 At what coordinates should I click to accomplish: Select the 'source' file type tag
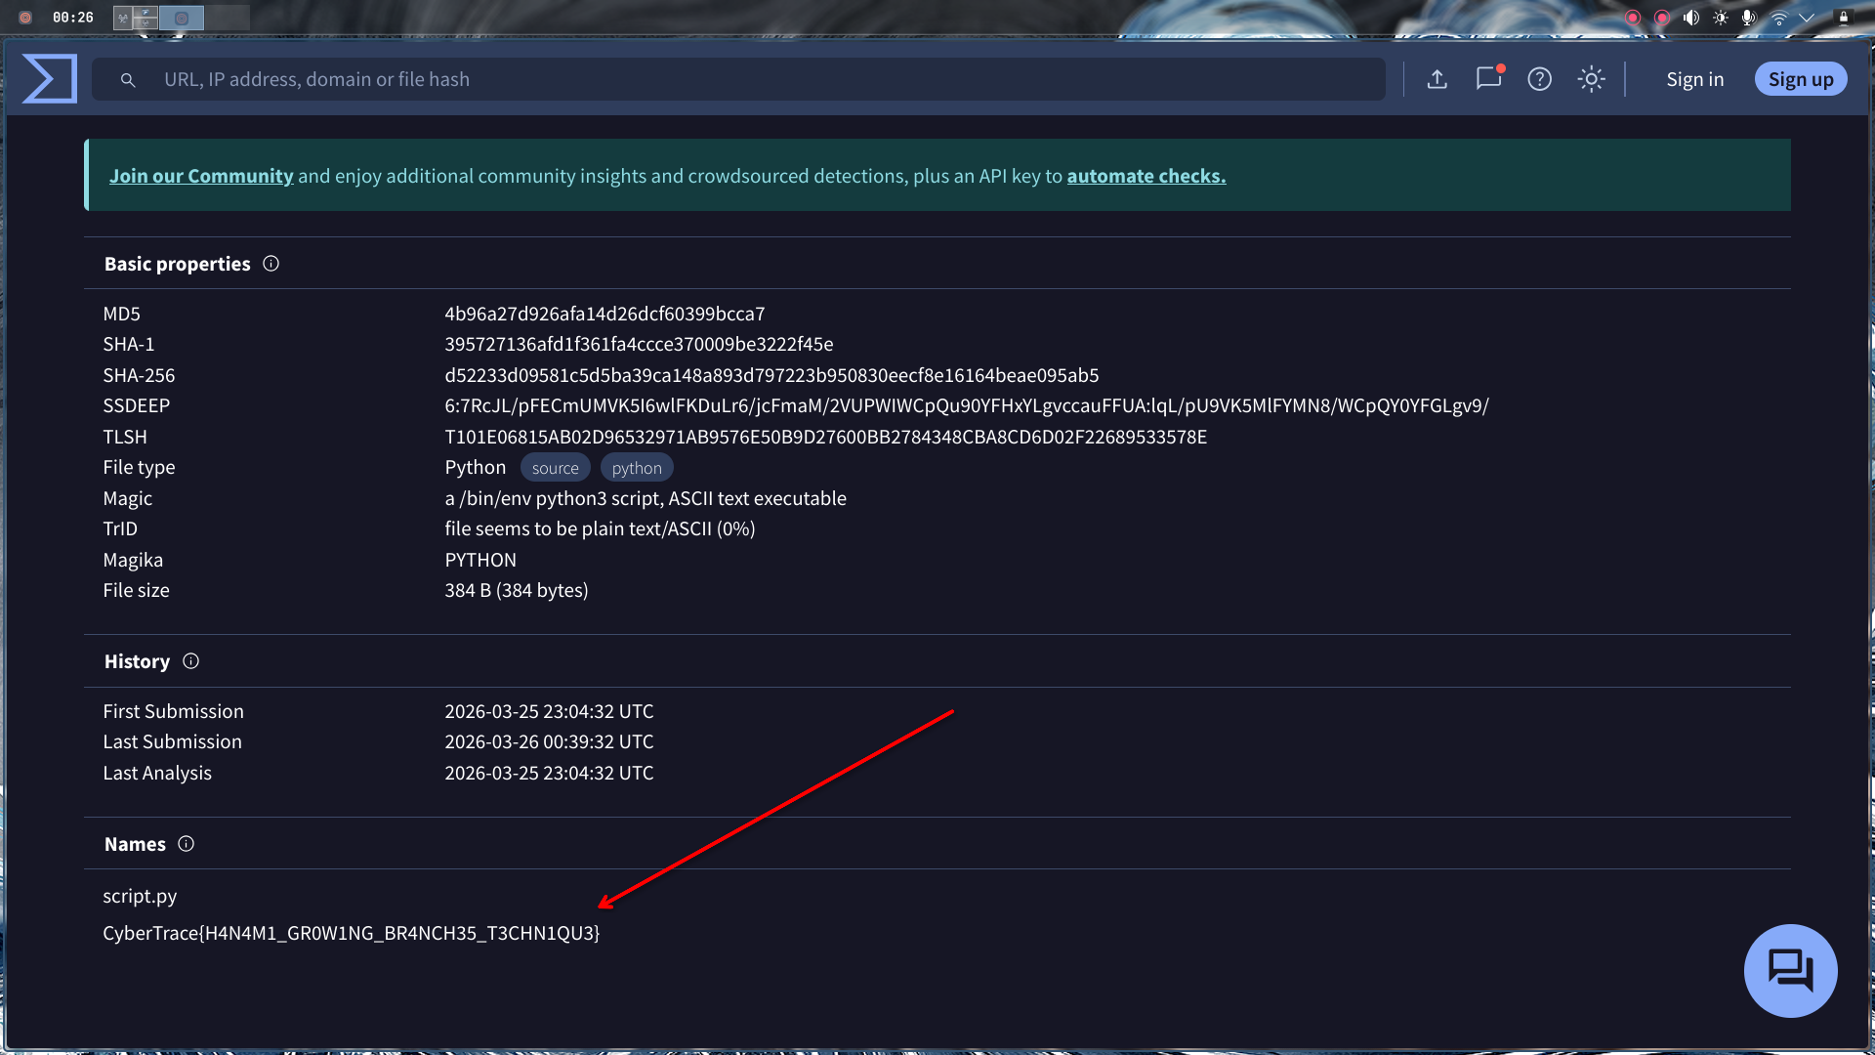[x=555, y=468]
